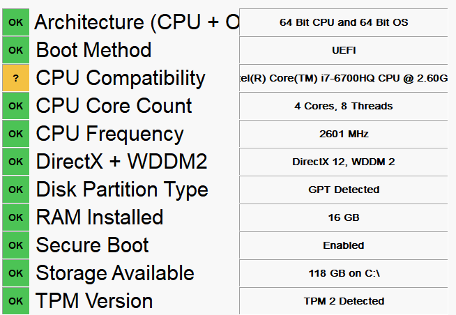
Task: Click the OK badge for Disk Partition Type
Action: 16,190
